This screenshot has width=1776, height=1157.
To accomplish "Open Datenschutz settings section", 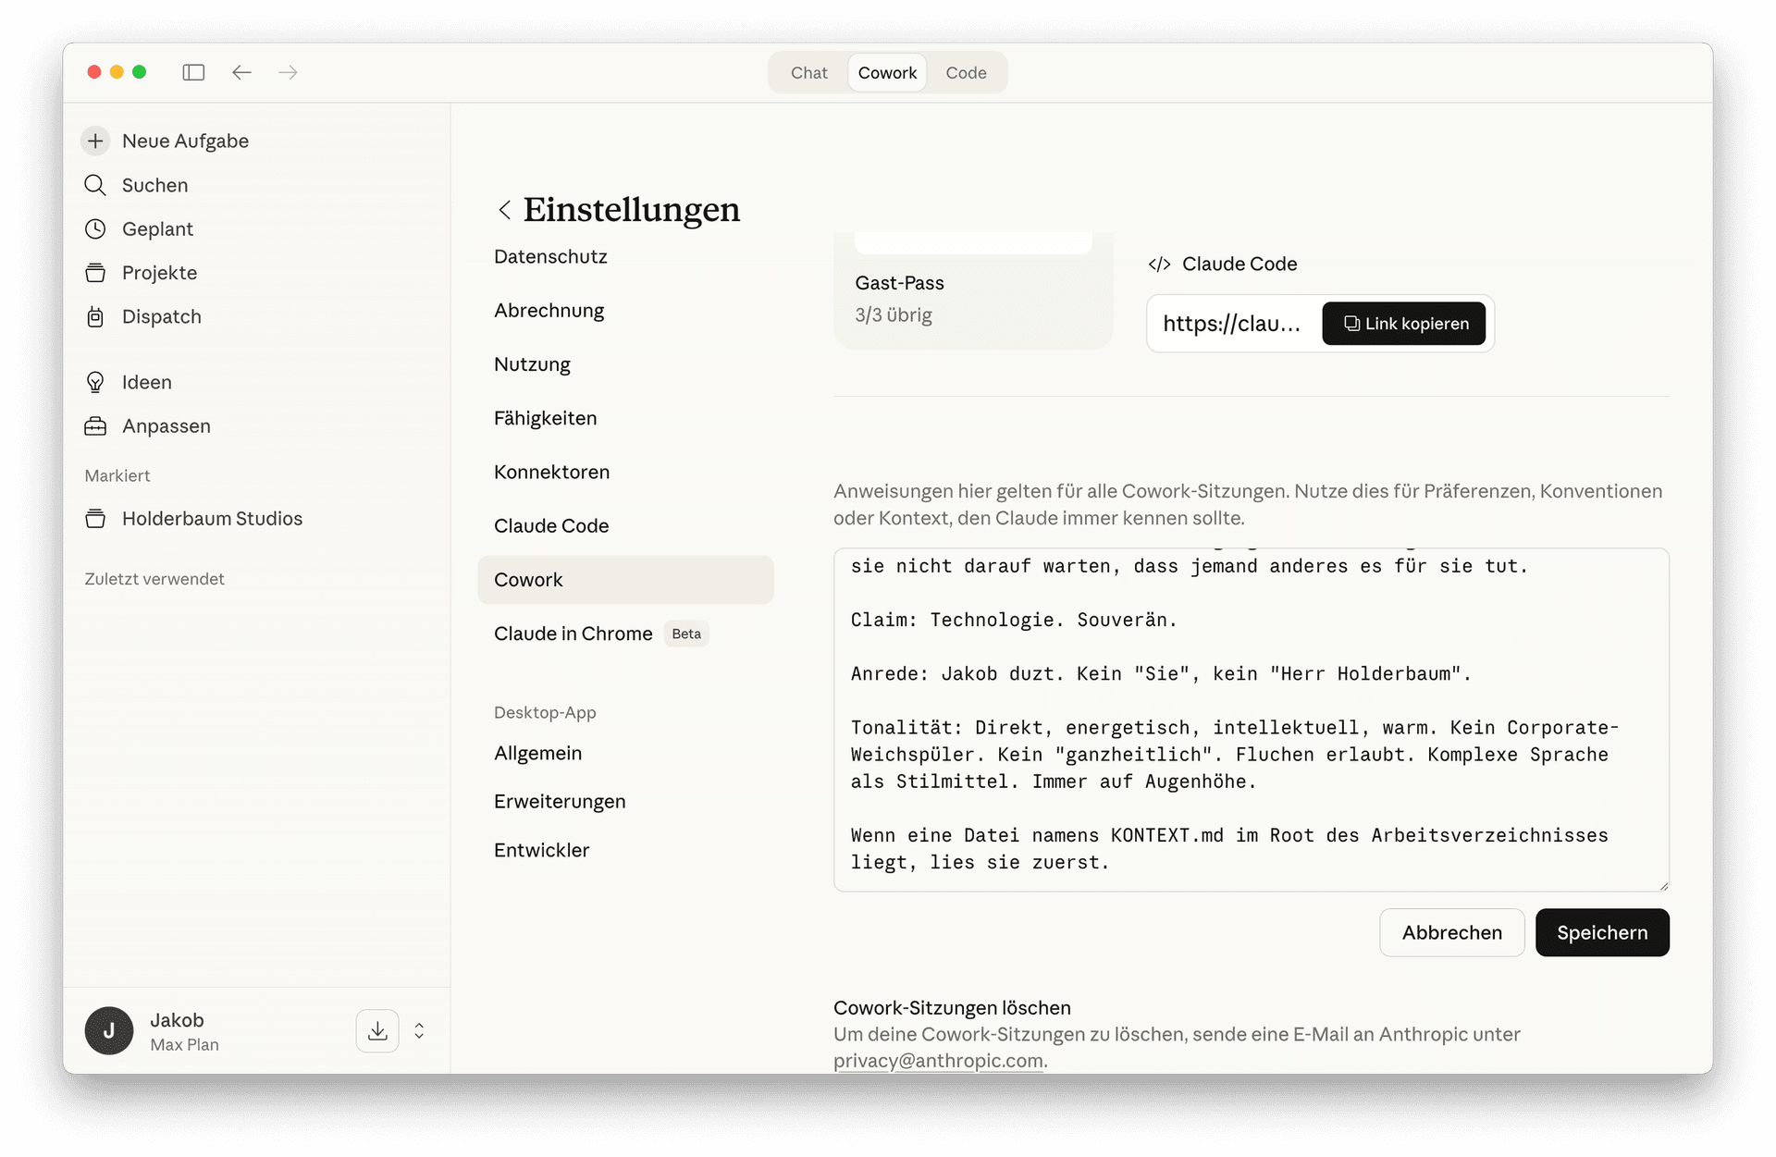I will coord(550,257).
